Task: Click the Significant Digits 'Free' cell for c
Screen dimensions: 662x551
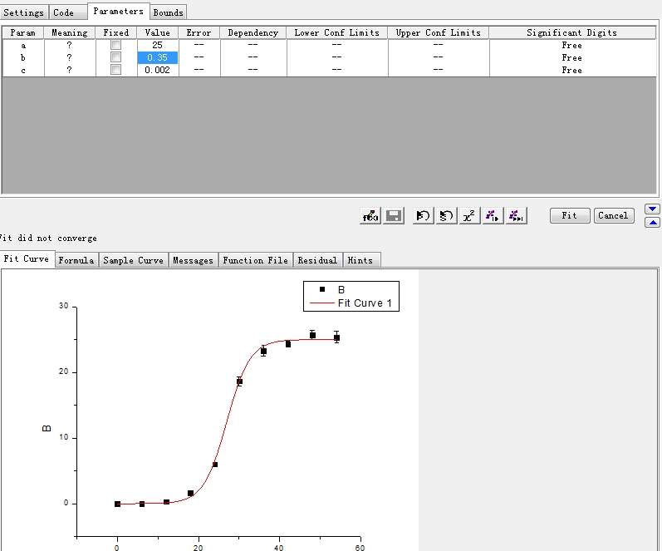Action: pyautogui.click(x=572, y=70)
